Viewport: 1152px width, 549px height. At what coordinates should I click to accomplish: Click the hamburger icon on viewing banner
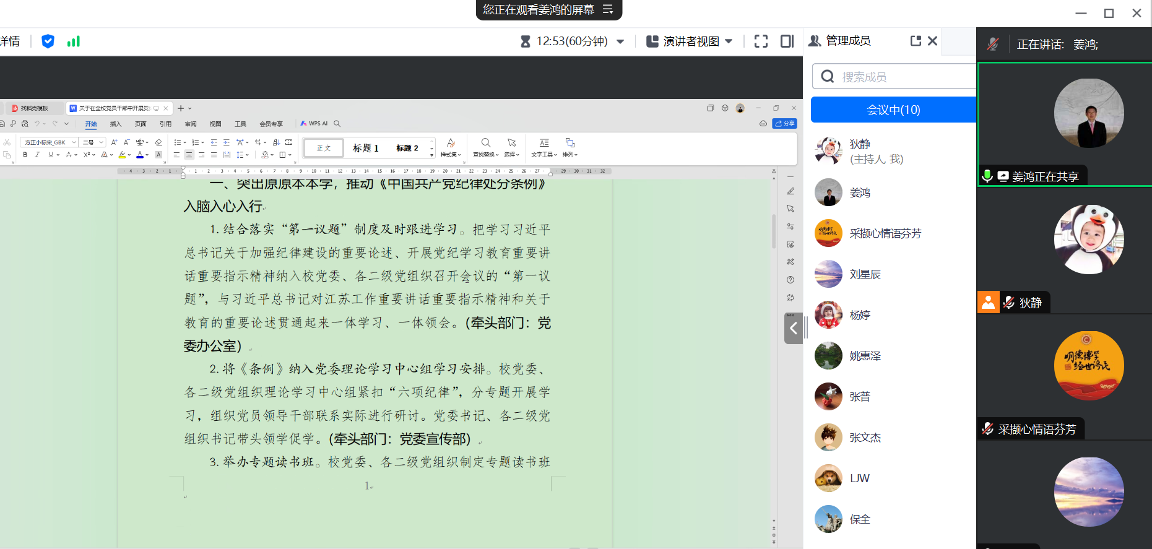pyautogui.click(x=608, y=9)
